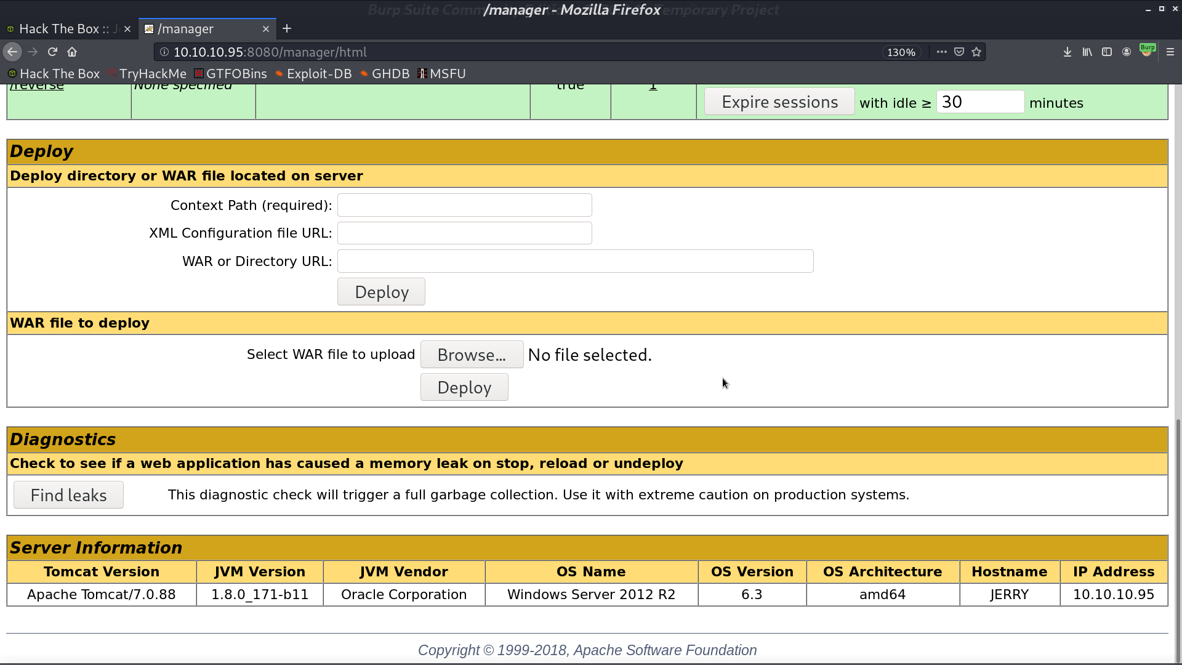Click the IP address 10.10.10.95 cell
Image resolution: width=1182 pixels, height=665 pixels.
tap(1114, 595)
